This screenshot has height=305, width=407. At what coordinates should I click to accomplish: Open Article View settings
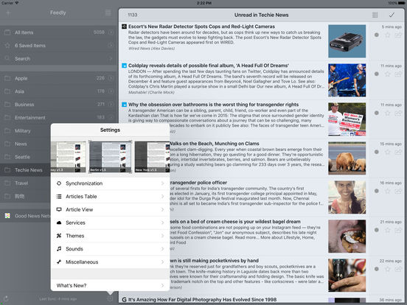pyautogui.click(x=111, y=209)
